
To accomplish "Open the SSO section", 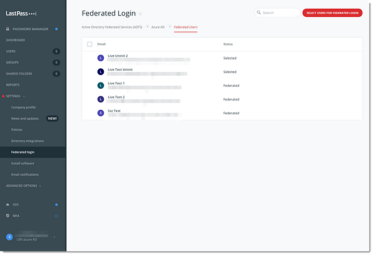I will click(16, 204).
